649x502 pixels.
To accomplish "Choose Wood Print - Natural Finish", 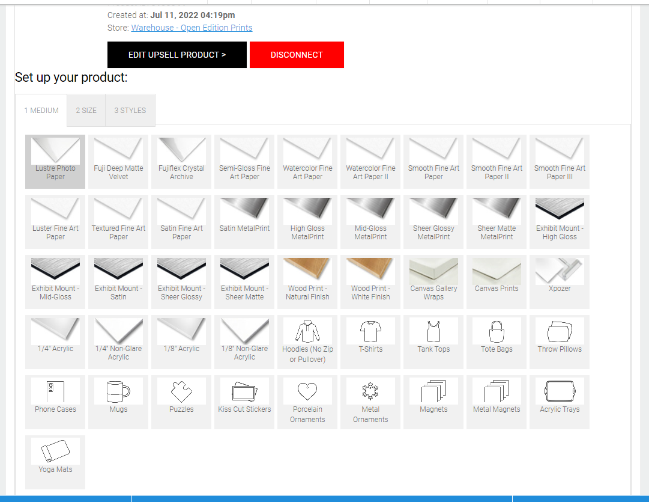I will 307,282.
